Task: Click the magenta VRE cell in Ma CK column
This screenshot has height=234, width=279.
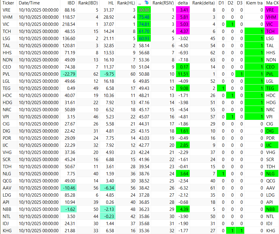Action: click(x=272, y=10)
